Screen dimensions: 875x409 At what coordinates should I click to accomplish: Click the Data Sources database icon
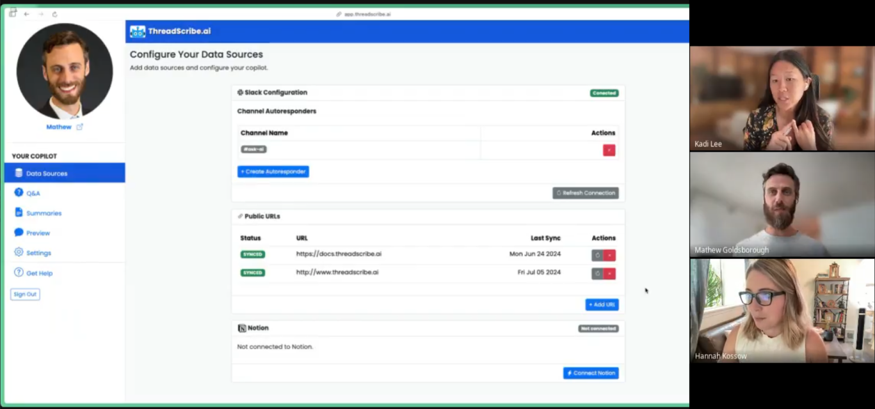point(19,173)
